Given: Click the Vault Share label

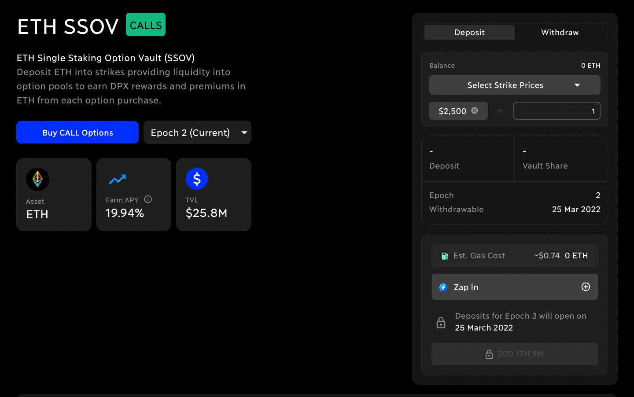Looking at the screenshot, I should 545,166.
